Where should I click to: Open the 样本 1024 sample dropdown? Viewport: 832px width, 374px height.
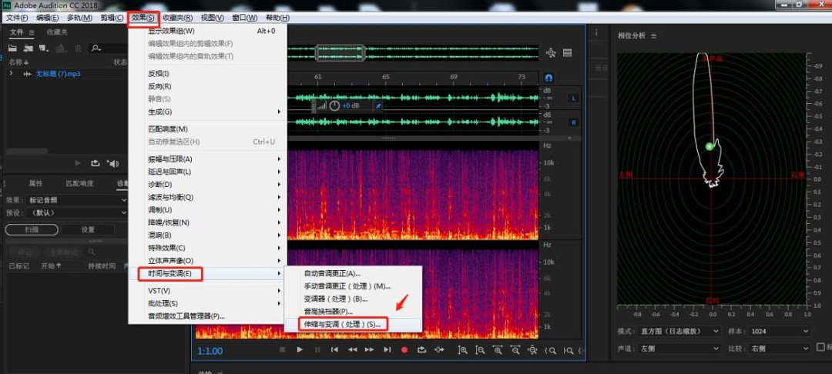(x=778, y=331)
